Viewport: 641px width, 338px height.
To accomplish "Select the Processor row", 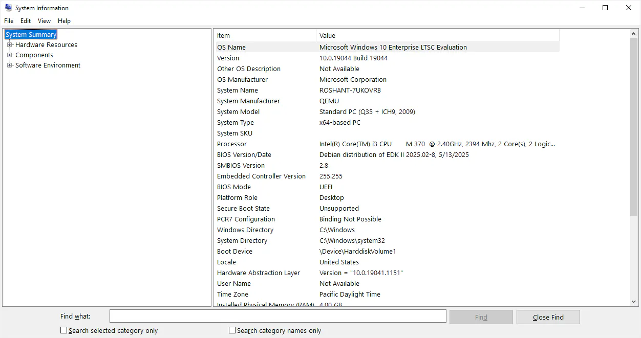I will click(x=387, y=144).
